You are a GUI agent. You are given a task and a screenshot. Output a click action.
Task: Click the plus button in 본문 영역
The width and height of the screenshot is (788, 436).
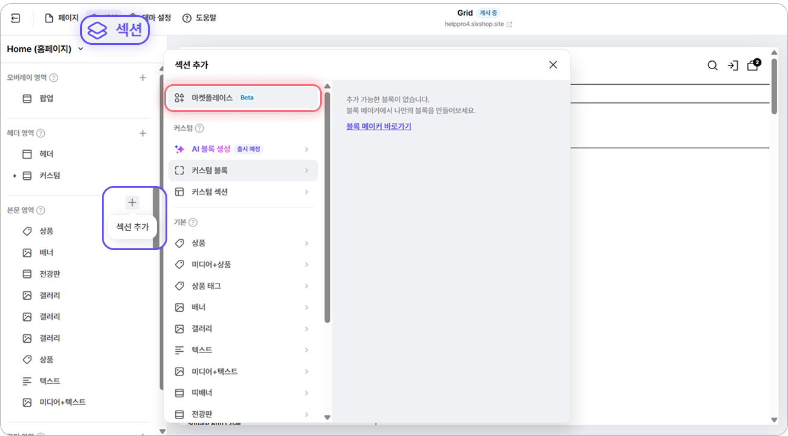click(x=132, y=203)
